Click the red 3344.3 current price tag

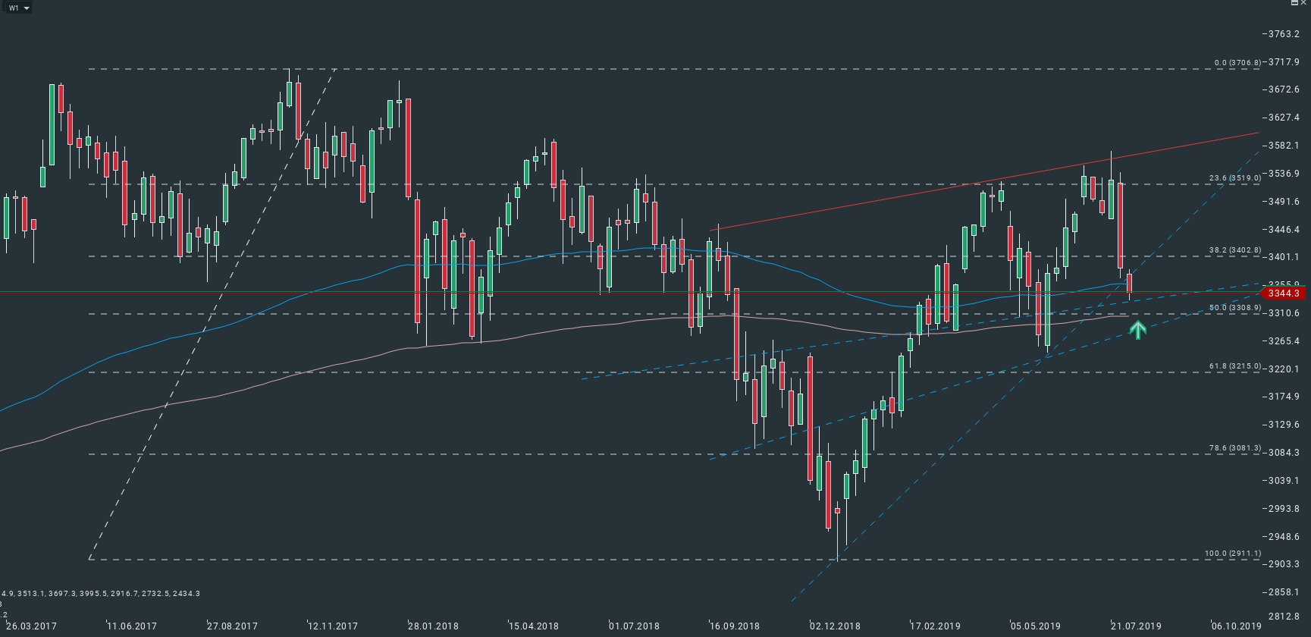click(1283, 293)
